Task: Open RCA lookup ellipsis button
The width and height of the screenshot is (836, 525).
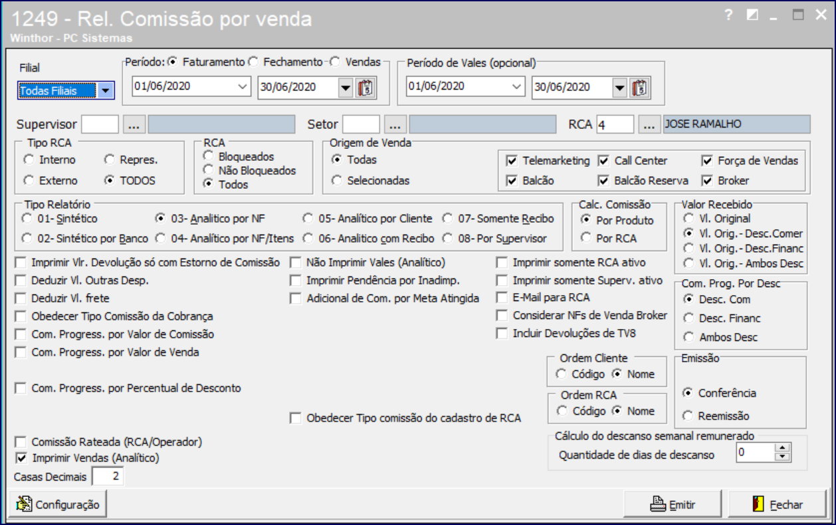Action: pyautogui.click(x=649, y=124)
